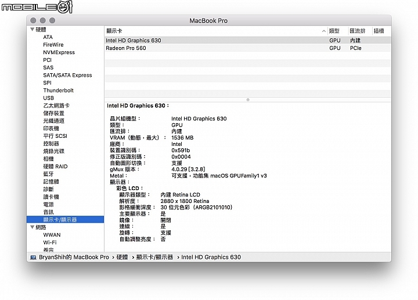The image size is (418, 300).
Task: Select 診斷 diagnostics entry
Action: (x=48, y=189)
